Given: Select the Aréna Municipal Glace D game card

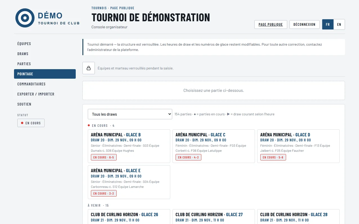Looking at the screenshot, I should (298, 146).
